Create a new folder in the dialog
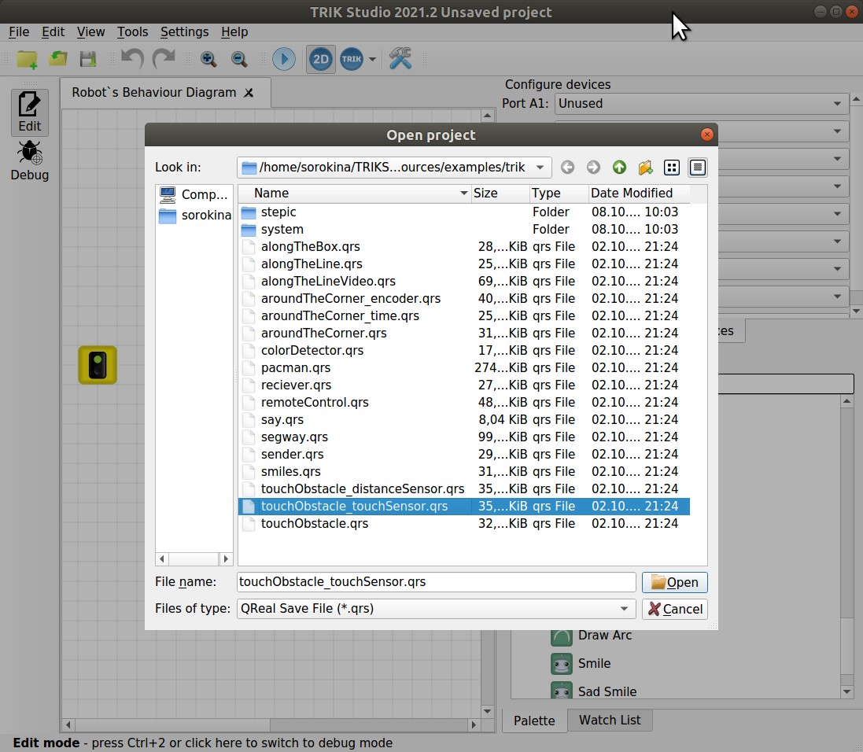This screenshot has width=863, height=752. pos(645,168)
